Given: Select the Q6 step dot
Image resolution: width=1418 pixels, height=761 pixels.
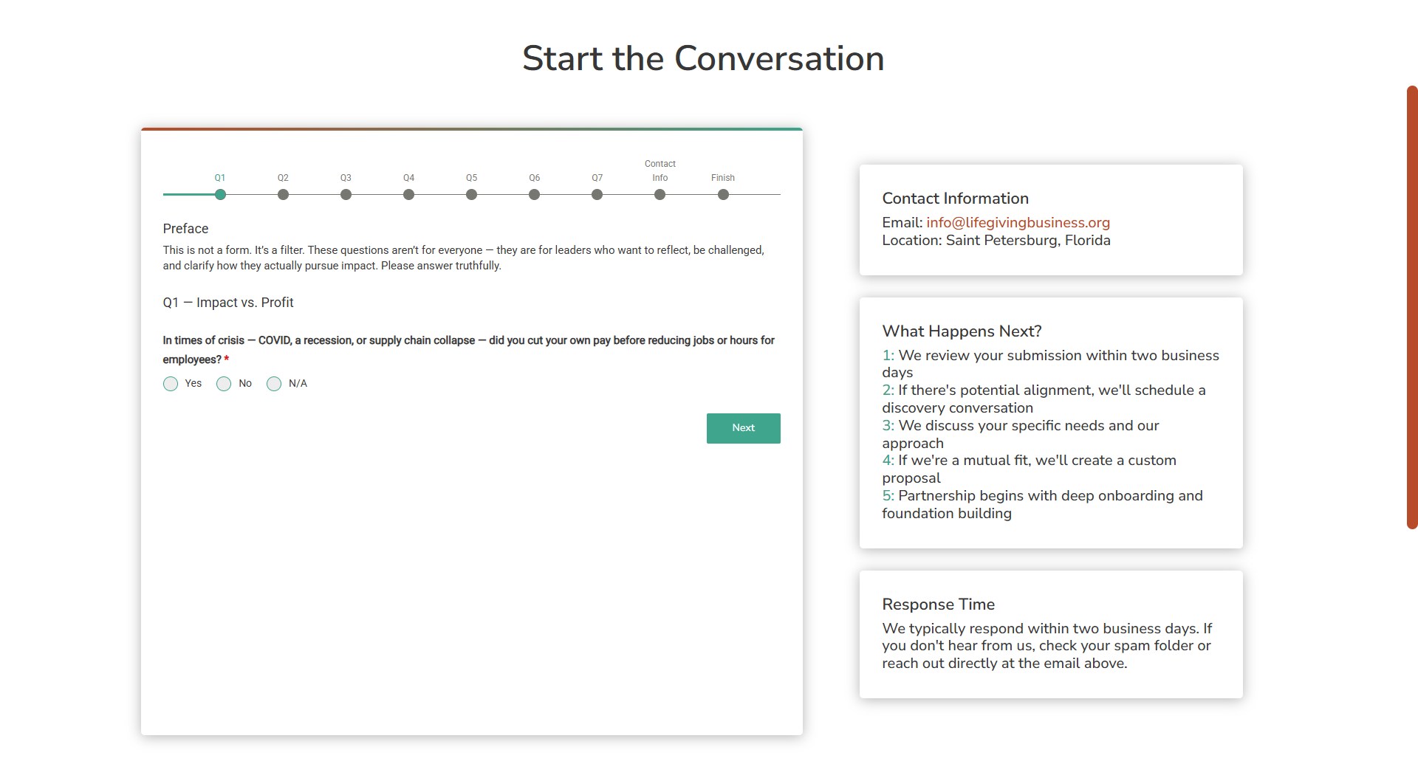Looking at the screenshot, I should click(x=534, y=195).
